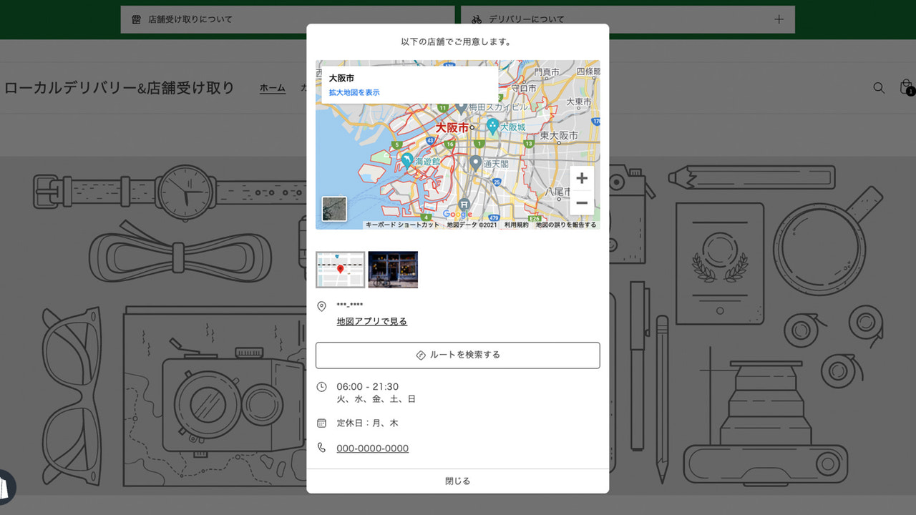The image size is (916, 515).
Task: Expand デリバリーについて with the plus sign
Action: pos(779,19)
